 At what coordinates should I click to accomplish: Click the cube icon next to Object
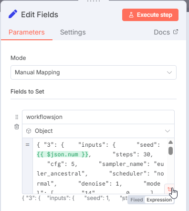coord(29,131)
